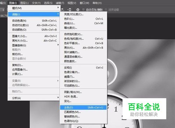175x128 pixels.
Task: Expand the 模式(M) submenu arrow
Action: pyautogui.click(x=58, y=7)
